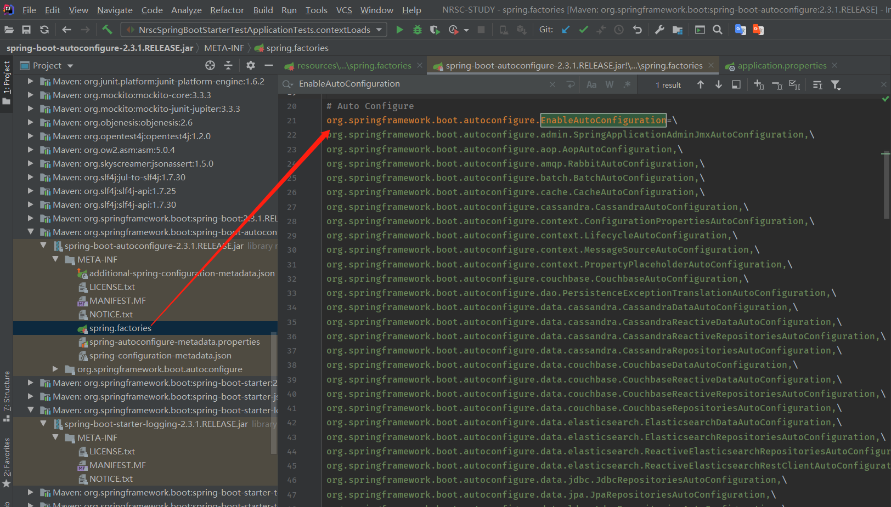Jump to next occurrence with the down arrow

(x=718, y=84)
